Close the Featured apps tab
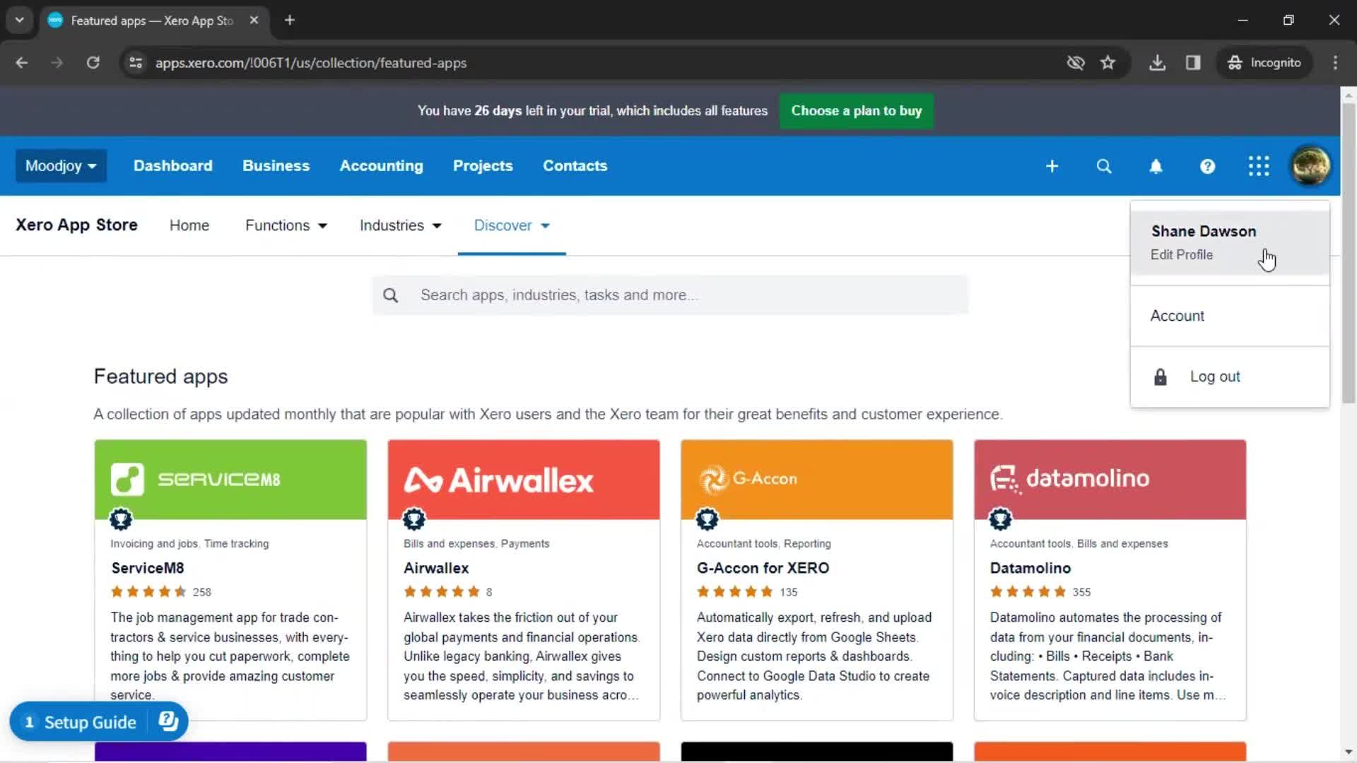 coord(254,20)
